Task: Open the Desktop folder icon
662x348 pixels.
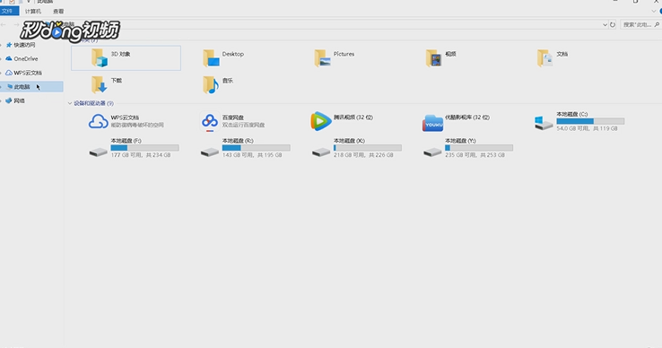Action: pos(211,58)
